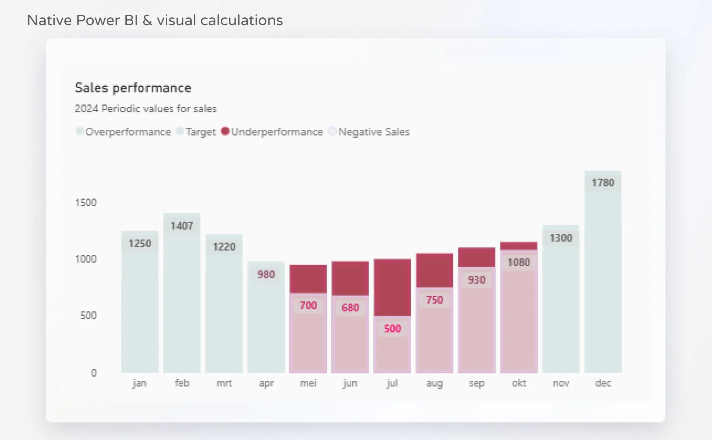This screenshot has width=712, height=440.
Task: Click the dark red underperformance segment in jul
Action: coord(392,287)
